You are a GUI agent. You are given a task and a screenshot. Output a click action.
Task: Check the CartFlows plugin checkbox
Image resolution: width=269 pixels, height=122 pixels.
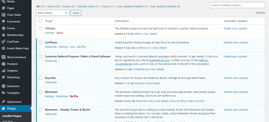tap(40, 42)
